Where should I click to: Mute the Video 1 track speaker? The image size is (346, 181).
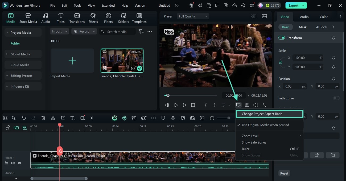(x=13, y=163)
